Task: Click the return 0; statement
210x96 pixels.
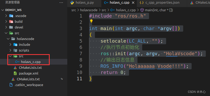Action: (x=113, y=72)
